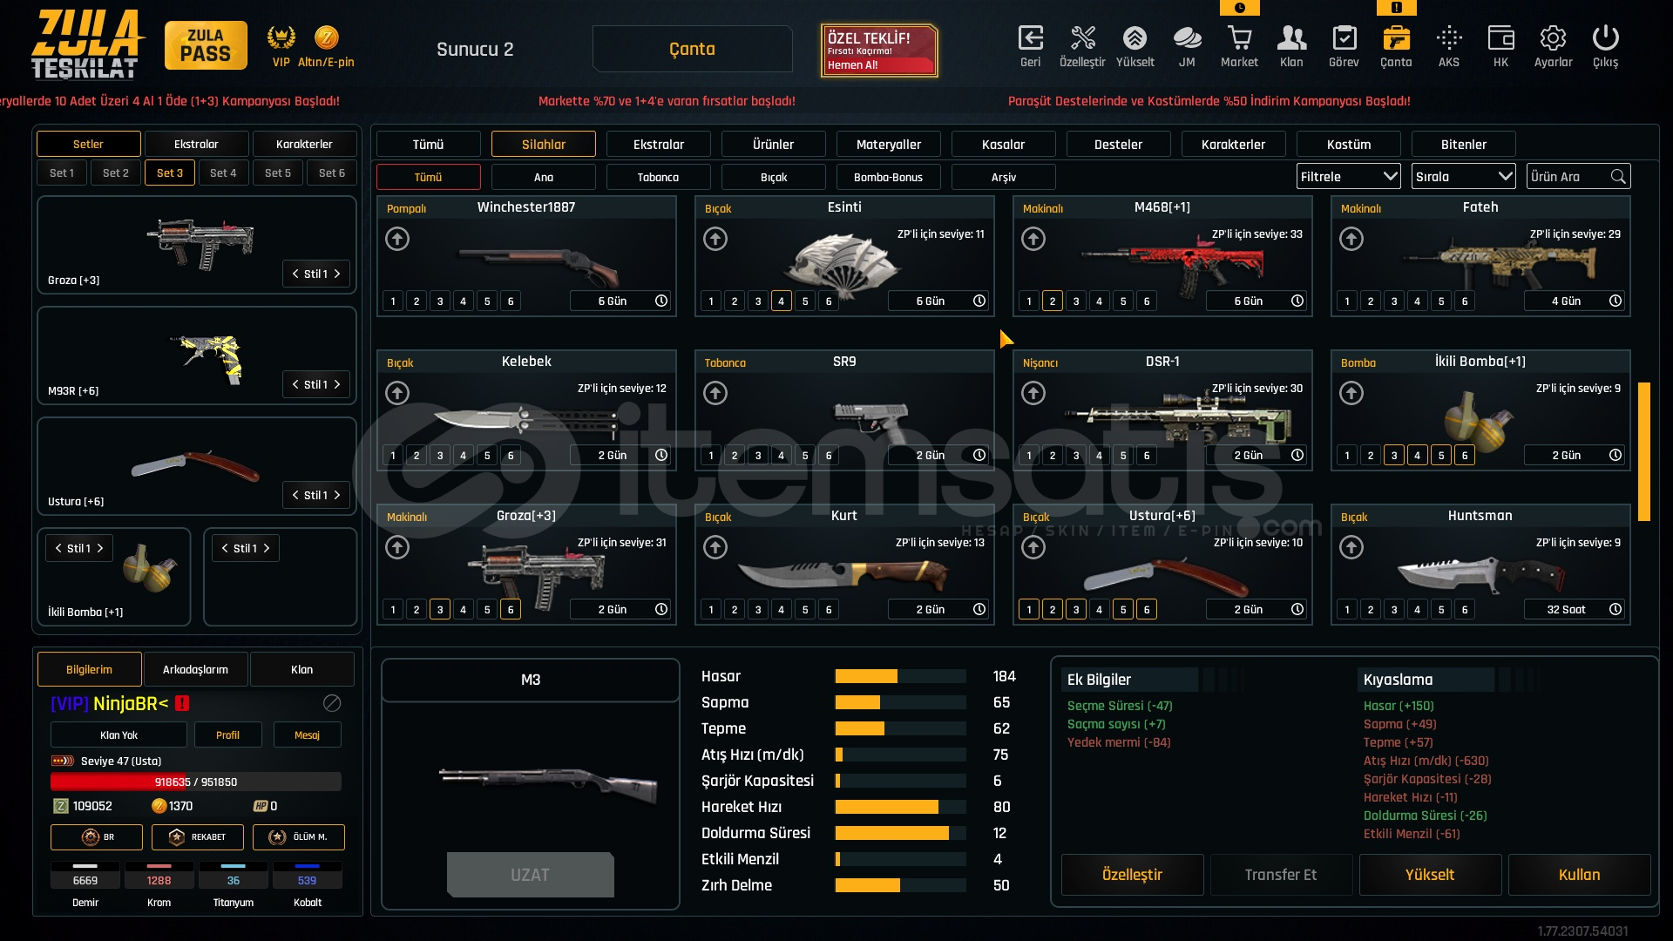Open duration selector 32 Saat on Huntsman

[x=1575, y=609]
